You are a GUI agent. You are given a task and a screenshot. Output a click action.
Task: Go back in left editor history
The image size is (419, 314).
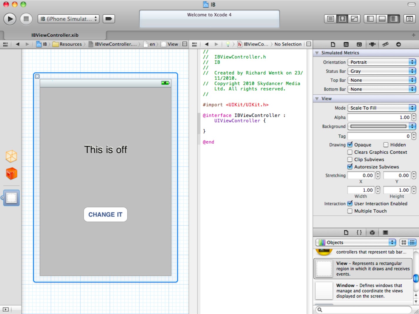[x=17, y=44]
